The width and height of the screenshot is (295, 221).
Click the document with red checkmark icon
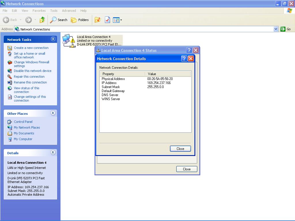(107, 20)
